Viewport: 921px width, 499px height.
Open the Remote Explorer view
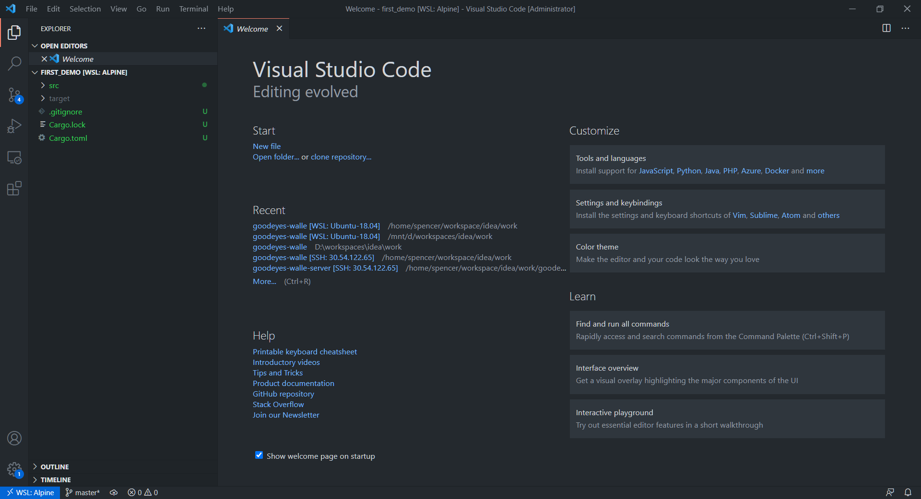(x=14, y=158)
